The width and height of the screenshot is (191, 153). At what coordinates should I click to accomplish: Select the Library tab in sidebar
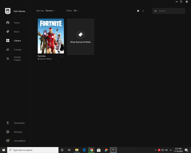click(x=17, y=41)
